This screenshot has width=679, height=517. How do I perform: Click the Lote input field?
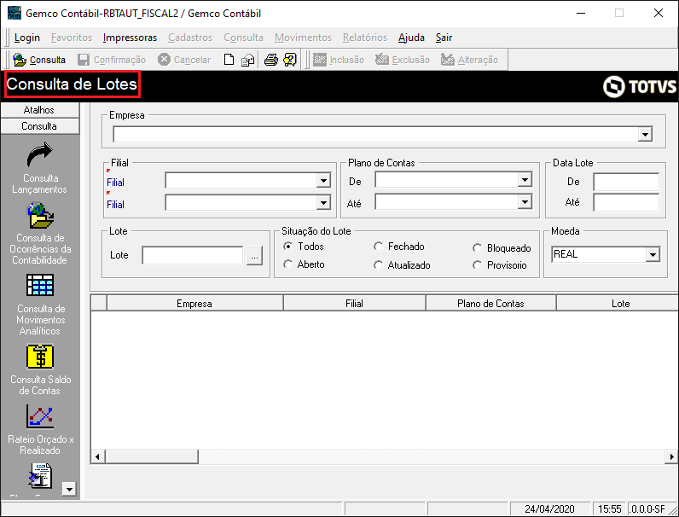click(193, 255)
